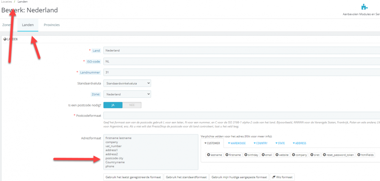Click Gebruik het laatst geregistreerde formaat
This screenshot has width=380, height=181.
click(133, 177)
